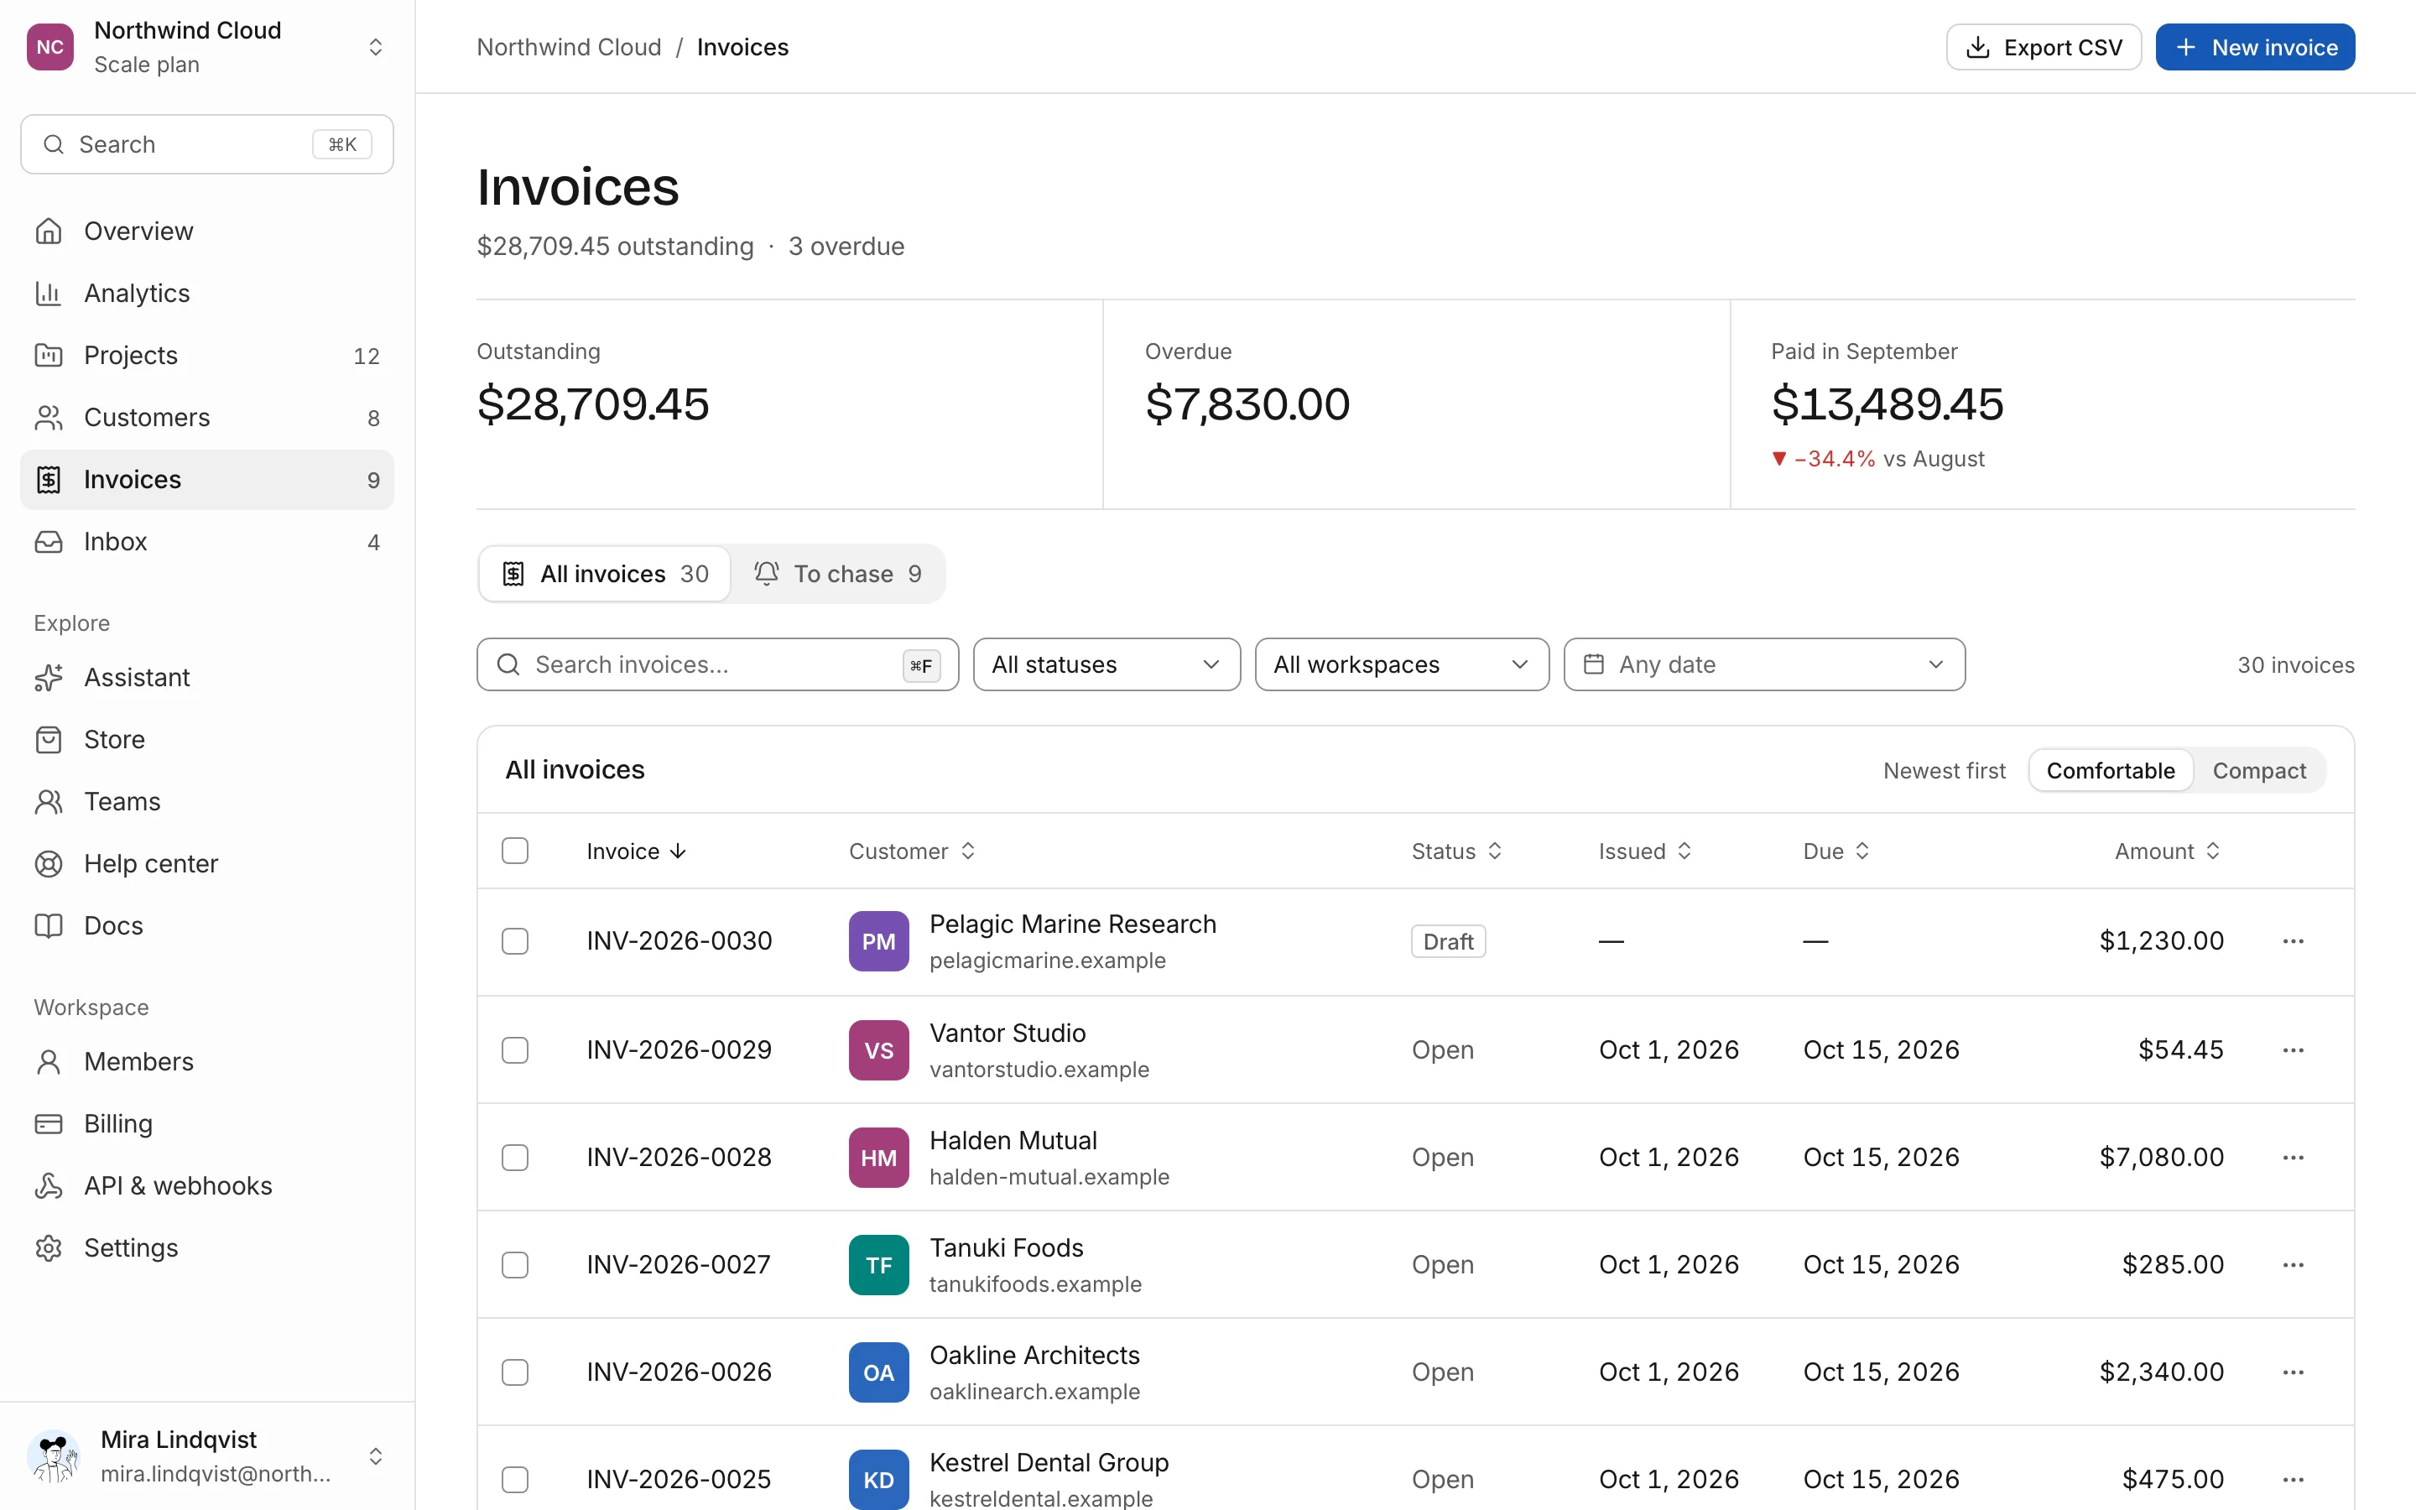Image resolution: width=2416 pixels, height=1510 pixels.
Task: Click the Docs book icon
Action: pyautogui.click(x=48, y=924)
